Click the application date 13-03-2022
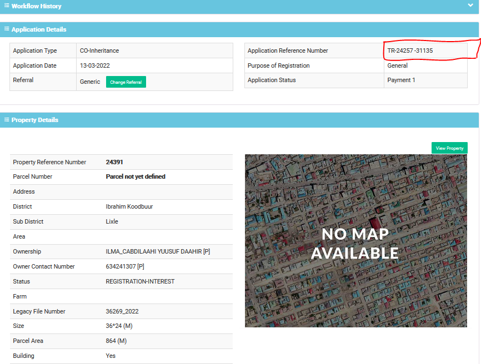481x364 pixels. 95,65
